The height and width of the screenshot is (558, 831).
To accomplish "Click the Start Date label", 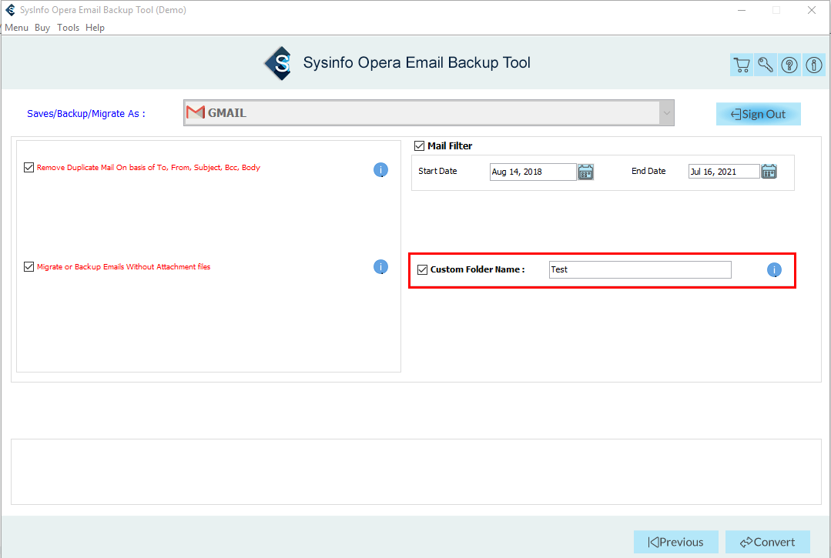I will click(x=437, y=171).
